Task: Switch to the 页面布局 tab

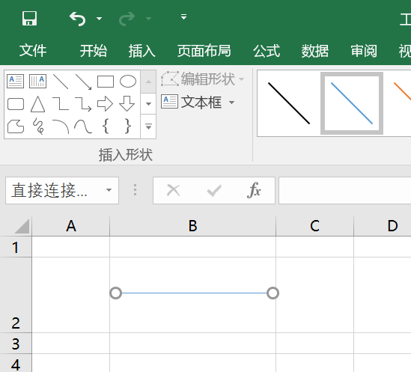Action: pyautogui.click(x=204, y=51)
